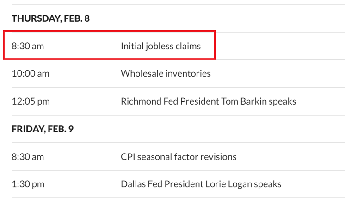
Task: Click the Wholesale inventories event
Action: click(x=166, y=73)
